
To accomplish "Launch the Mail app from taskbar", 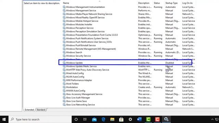I will [x=94, y=119].
